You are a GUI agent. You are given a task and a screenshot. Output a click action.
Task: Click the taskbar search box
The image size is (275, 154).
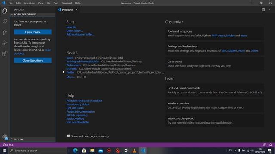[x=38, y=151]
